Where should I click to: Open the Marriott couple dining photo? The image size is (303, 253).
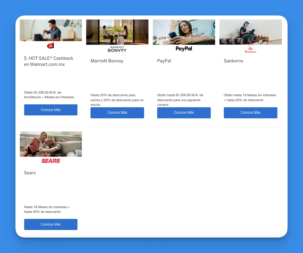point(117,32)
